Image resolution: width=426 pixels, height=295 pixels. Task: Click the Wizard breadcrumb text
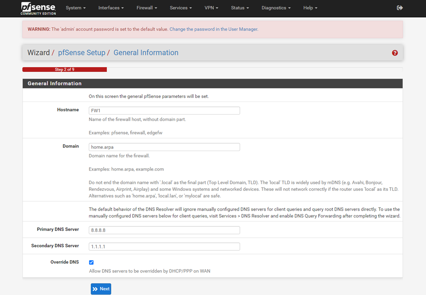(x=39, y=53)
